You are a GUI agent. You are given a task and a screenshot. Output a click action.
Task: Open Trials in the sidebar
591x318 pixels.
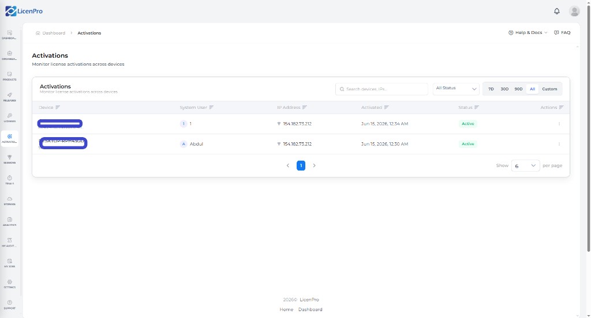pos(9,180)
